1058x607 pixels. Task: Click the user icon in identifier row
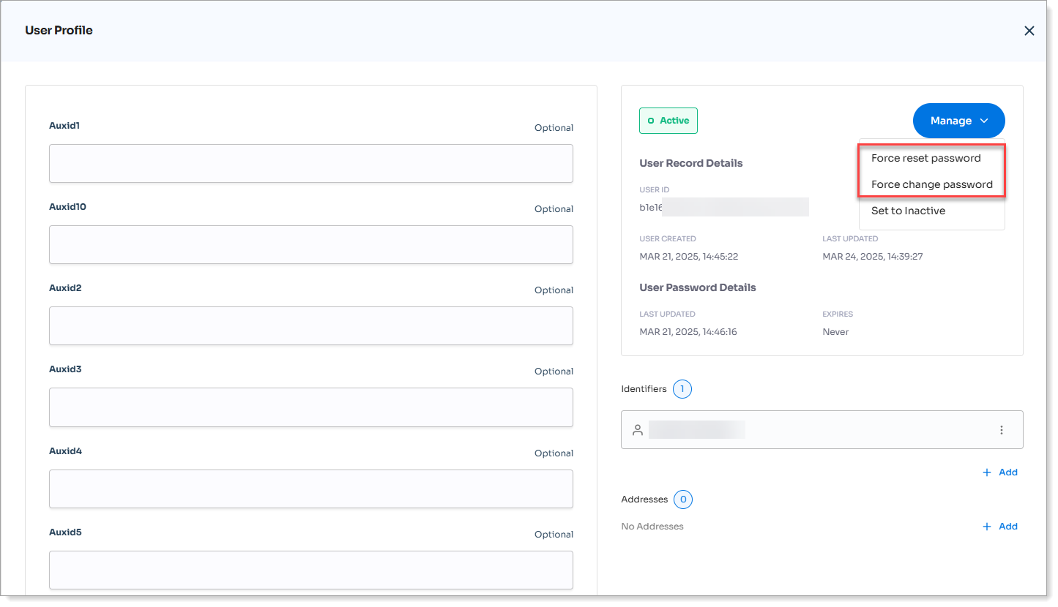(637, 430)
